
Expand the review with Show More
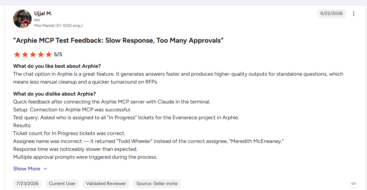[27, 169]
